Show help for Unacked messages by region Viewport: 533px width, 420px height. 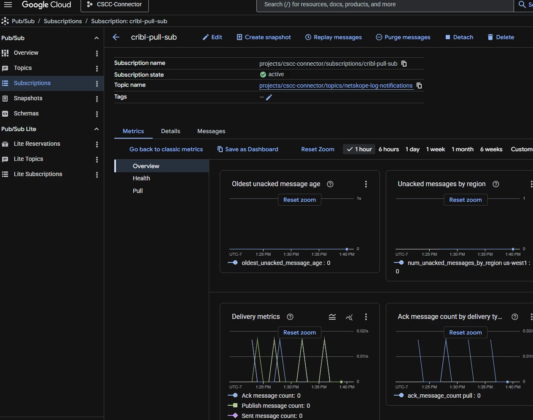tap(496, 184)
